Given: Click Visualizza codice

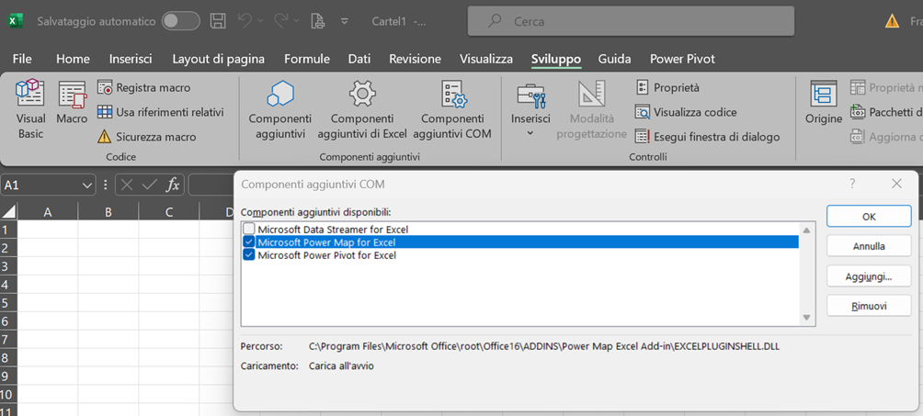Looking at the screenshot, I should coord(686,112).
